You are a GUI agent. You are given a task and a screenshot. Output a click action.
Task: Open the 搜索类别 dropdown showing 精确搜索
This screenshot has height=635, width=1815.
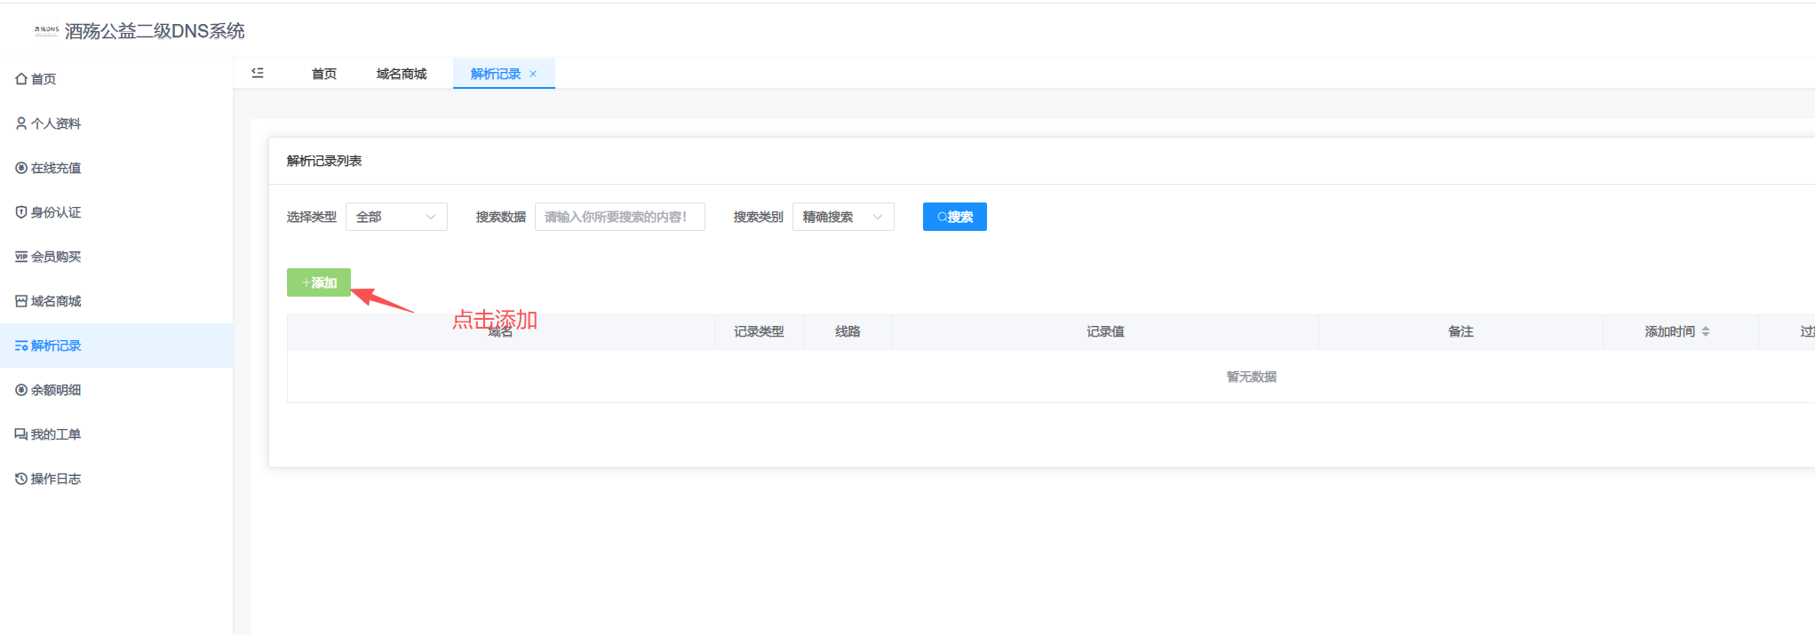tap(843, 217)
